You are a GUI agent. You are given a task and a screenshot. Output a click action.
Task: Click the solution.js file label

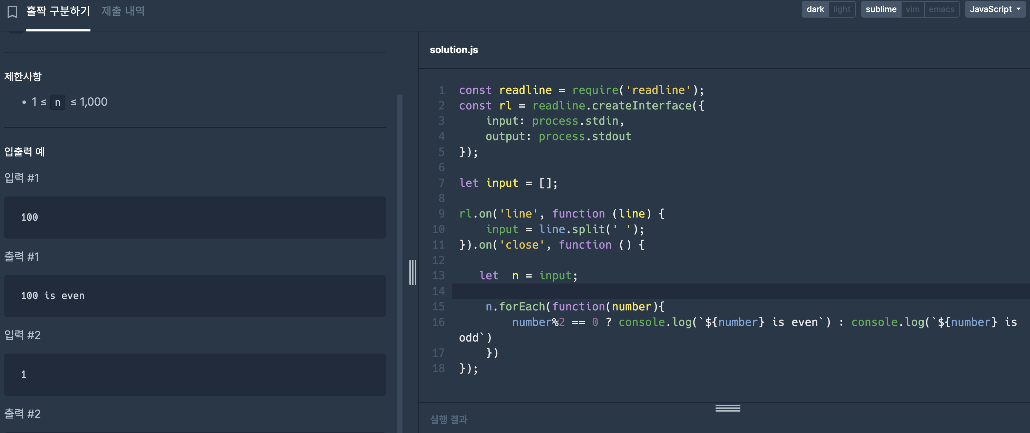(x=454, y=50)
